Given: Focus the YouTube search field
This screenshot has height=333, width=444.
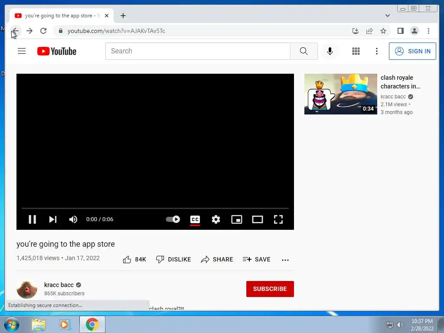Looking at the screenshot, I should pos(198,51).
